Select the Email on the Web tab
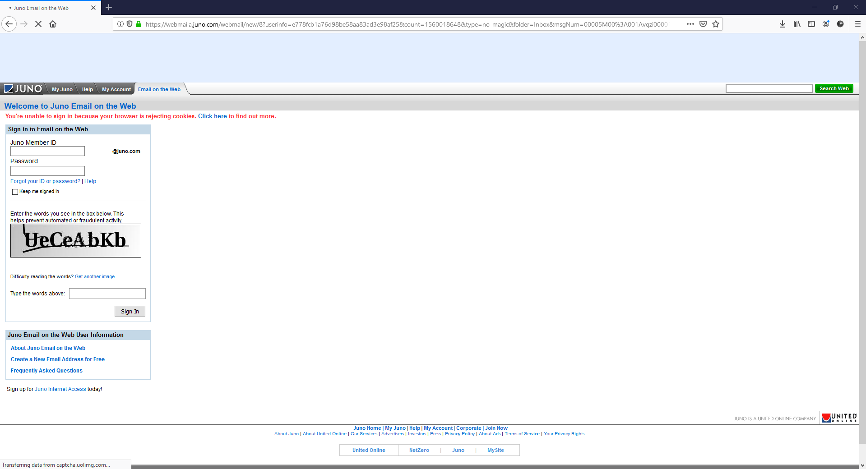Image resolution: width=866 pixels, height=469 pixels. tap(159, 89)
